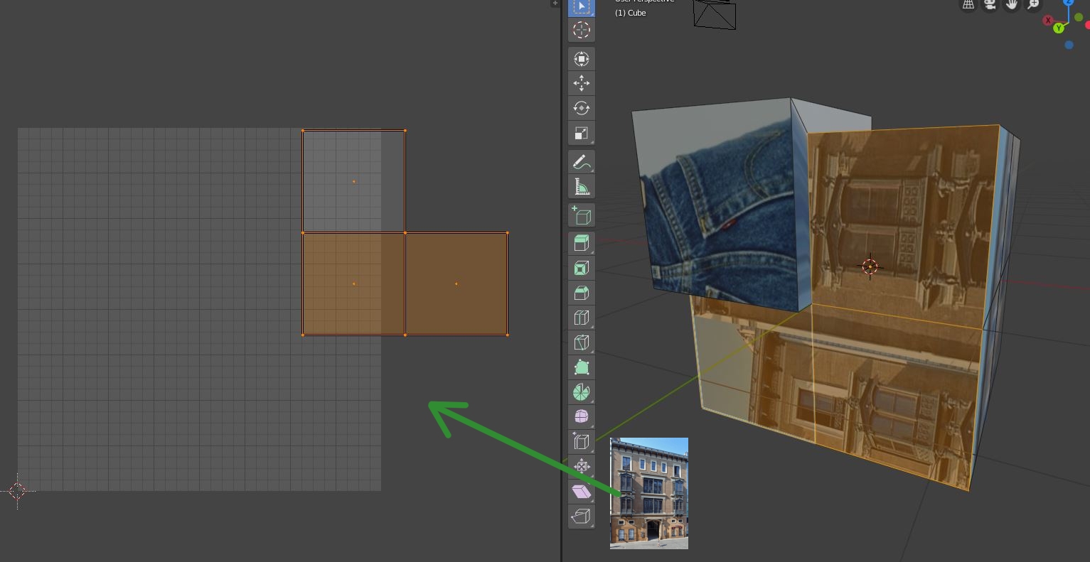Choose the Transform tool in toolbar
Viewport: 1090px width, 562px height.
click(582, 59)
